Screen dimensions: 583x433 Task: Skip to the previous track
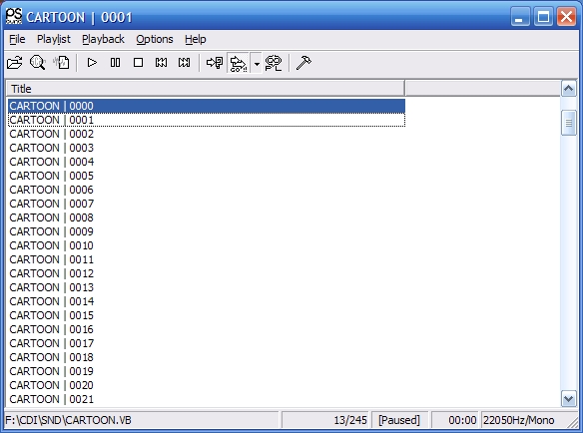(161, 63)
